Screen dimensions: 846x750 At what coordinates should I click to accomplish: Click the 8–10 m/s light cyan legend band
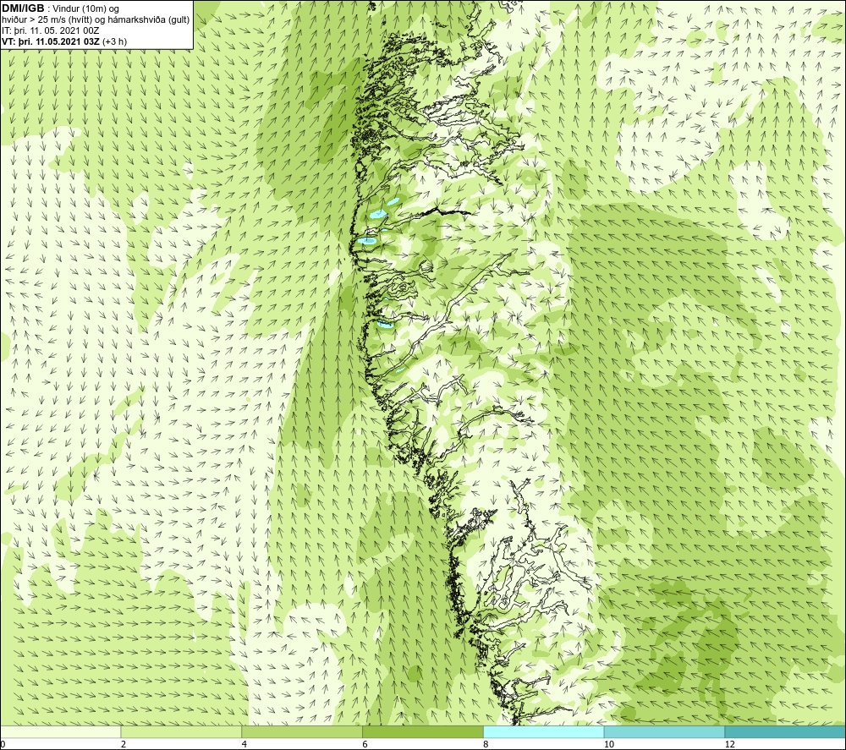544,731
